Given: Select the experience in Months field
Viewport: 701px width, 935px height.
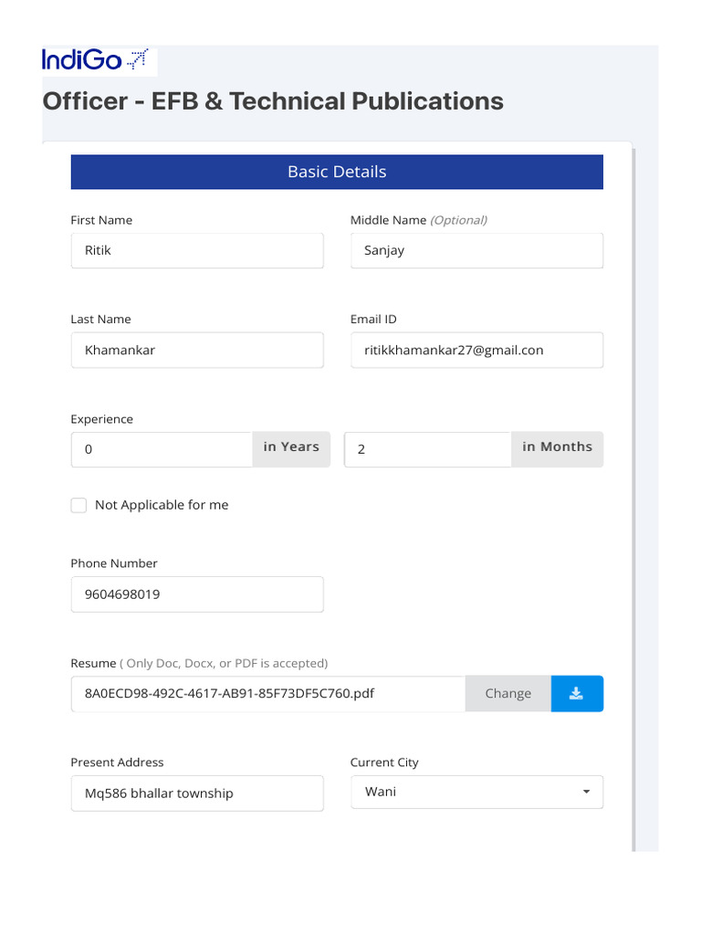Looking at the screenshot, I should click(x=428, y=449).
